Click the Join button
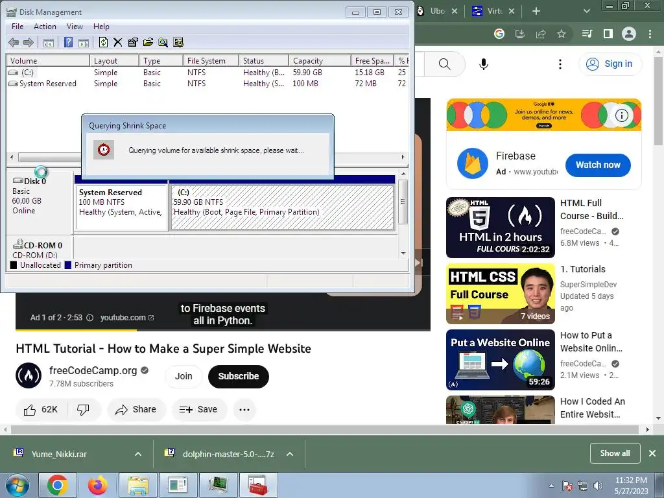The height and width of the screenshot is (498, 664). pos(184,376)
